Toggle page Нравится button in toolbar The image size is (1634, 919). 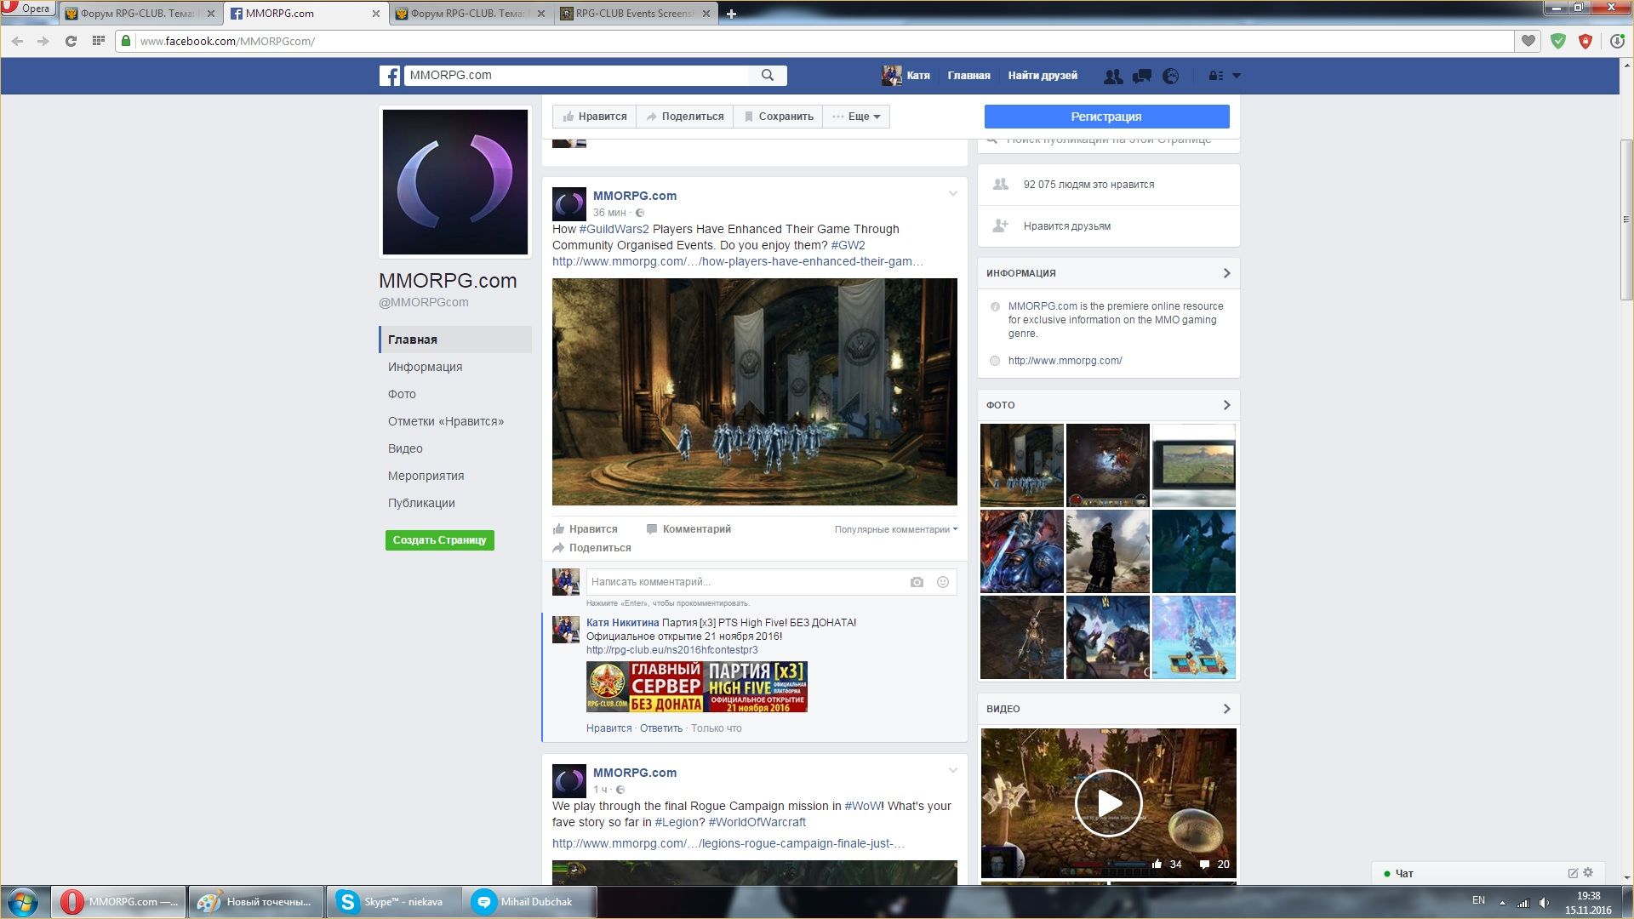[x=594, y=117]
